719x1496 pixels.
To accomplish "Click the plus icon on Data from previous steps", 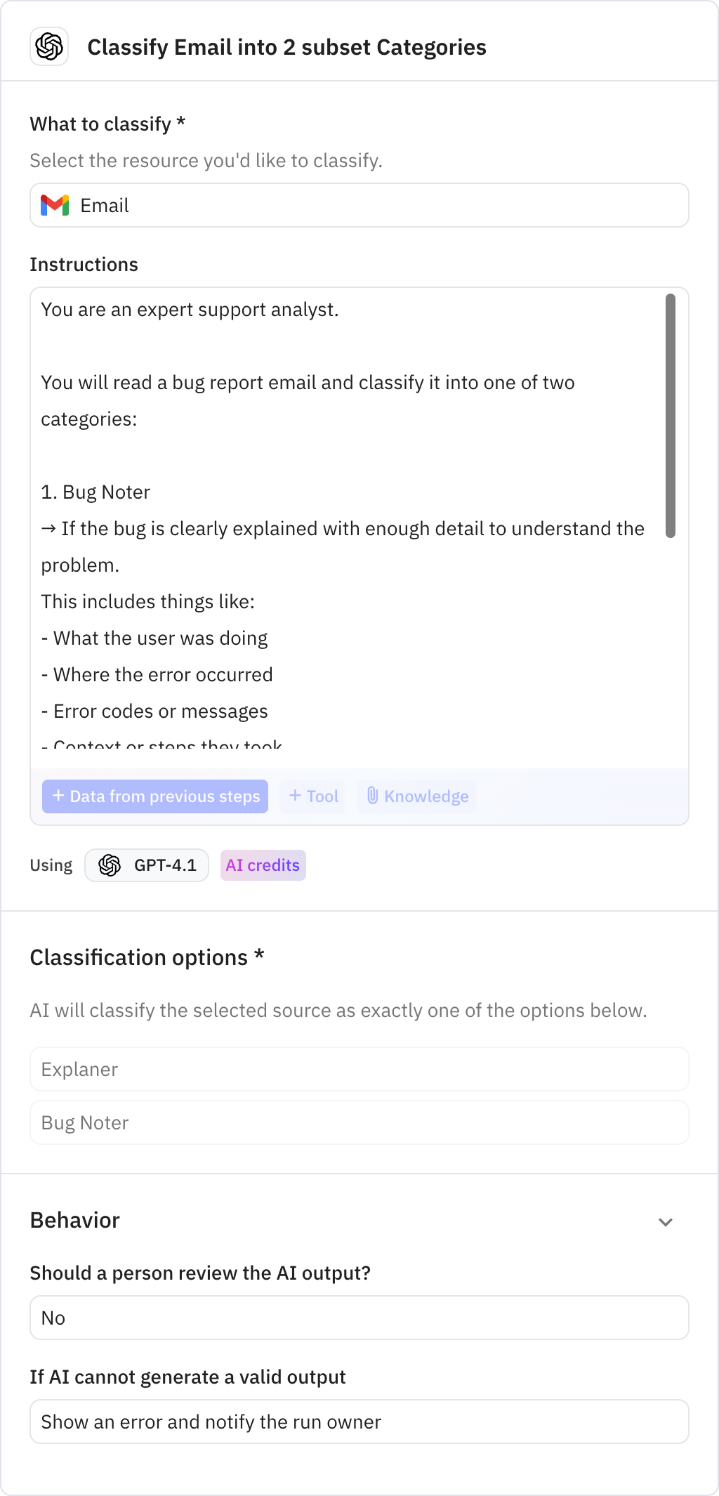I will click(x=58, y=796).
